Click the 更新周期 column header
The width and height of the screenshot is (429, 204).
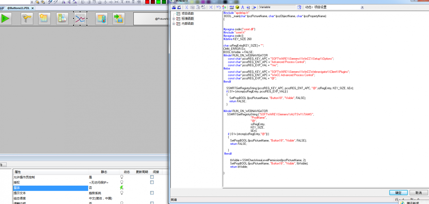141,172
